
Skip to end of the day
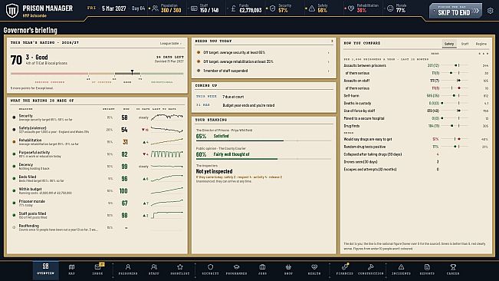click(x=455, y=11)
